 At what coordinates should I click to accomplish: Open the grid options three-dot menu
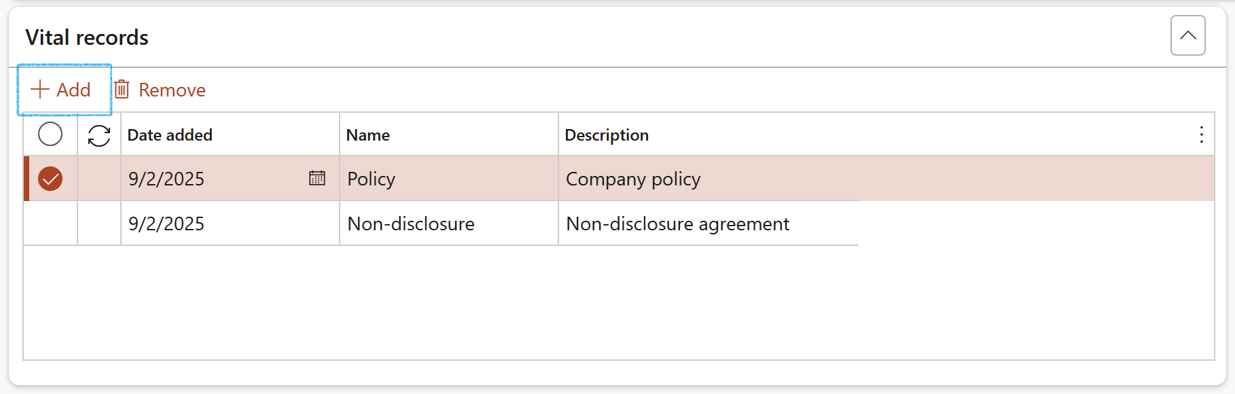1201,135
